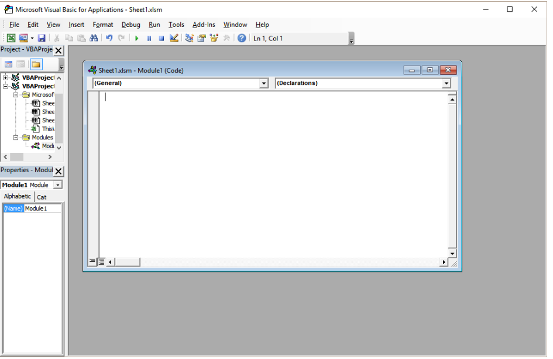
Task: Click the Insert UserForm toolbar icon
Action: pos(23,38)
